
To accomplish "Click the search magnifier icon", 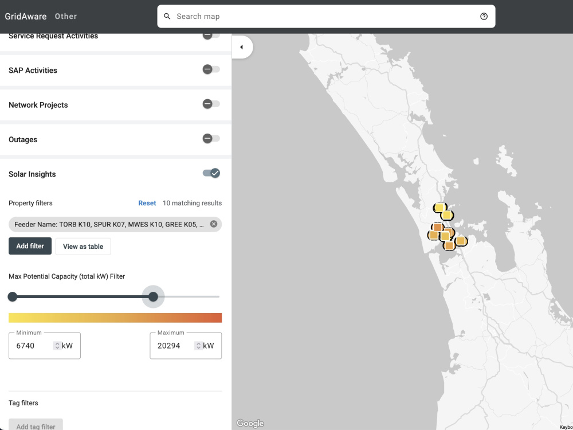I will tap(167, 16).
